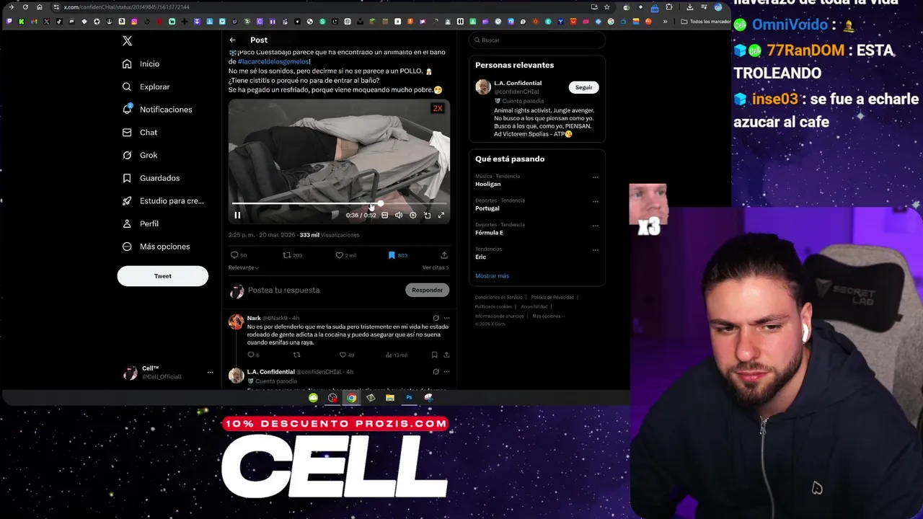Reload the page in browser
The height and width of the screenshot is (519, 923).
tap(25, 7)
